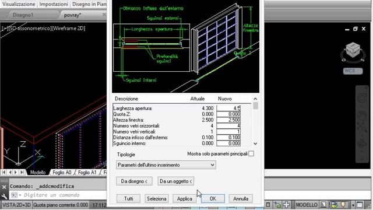
Task: Click the light bulb isolate objects icon
Action: 343,205
